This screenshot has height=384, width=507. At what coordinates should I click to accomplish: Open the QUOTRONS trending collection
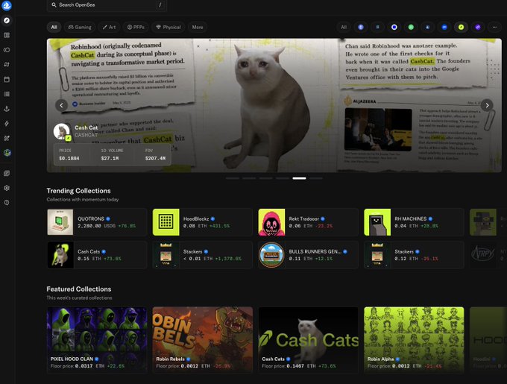click(97, 222)
